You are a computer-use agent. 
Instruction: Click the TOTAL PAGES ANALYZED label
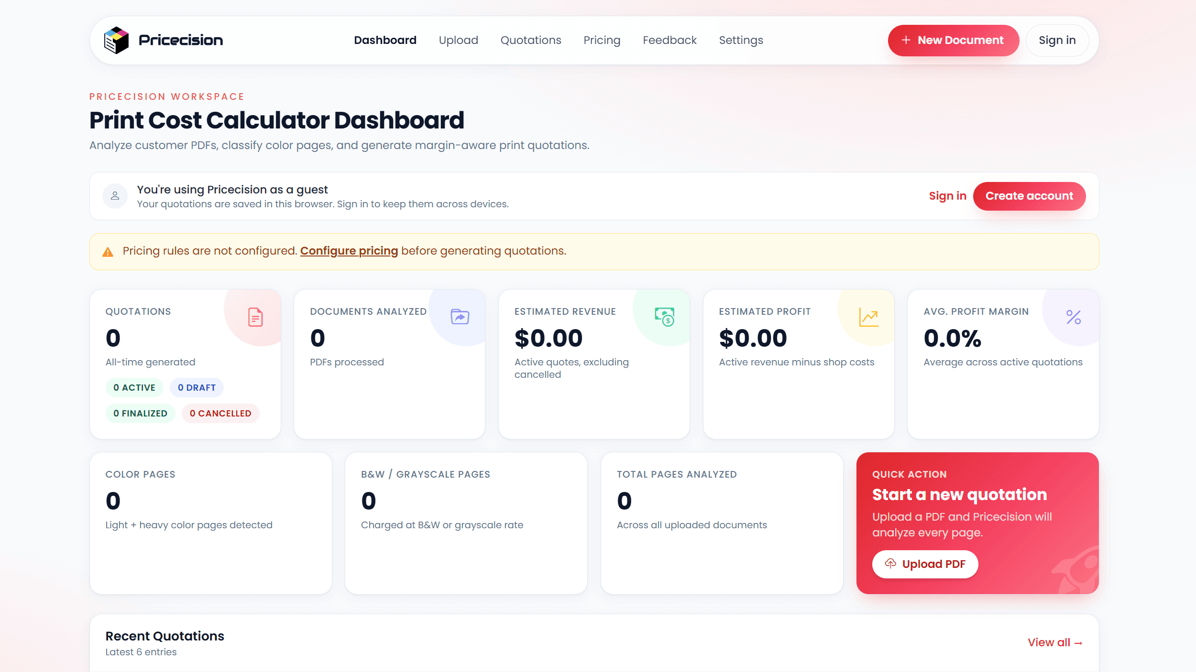pyautogui.click(x=677, y=474)
